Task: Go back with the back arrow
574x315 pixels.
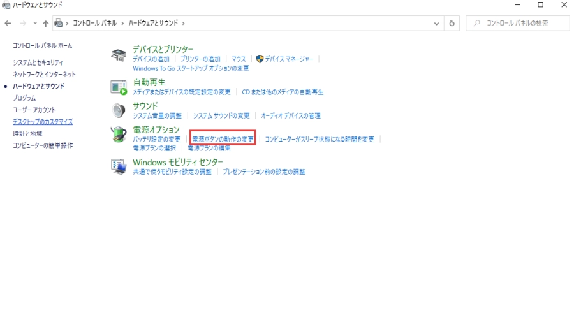Action: pos(8,23)
